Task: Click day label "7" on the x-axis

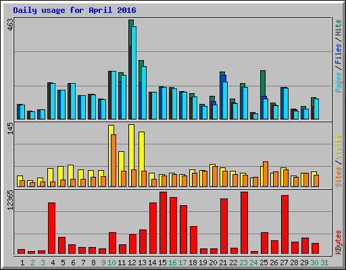Action: coord(83,263)
